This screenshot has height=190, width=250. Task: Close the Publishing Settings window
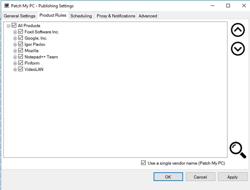click(244, 6)
